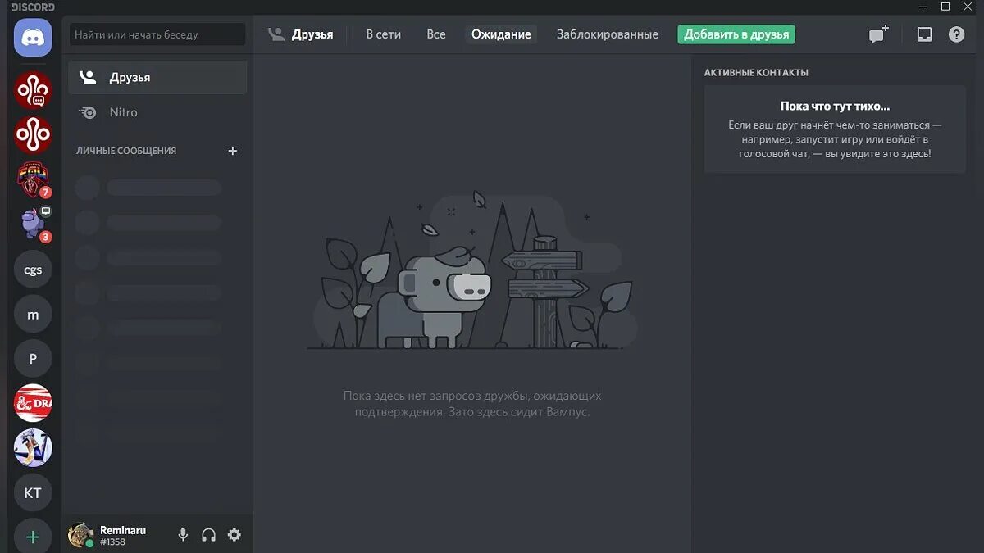Click the Друзья header title
The height and width of the screenshot is (553, 984).
pos(312,34)
